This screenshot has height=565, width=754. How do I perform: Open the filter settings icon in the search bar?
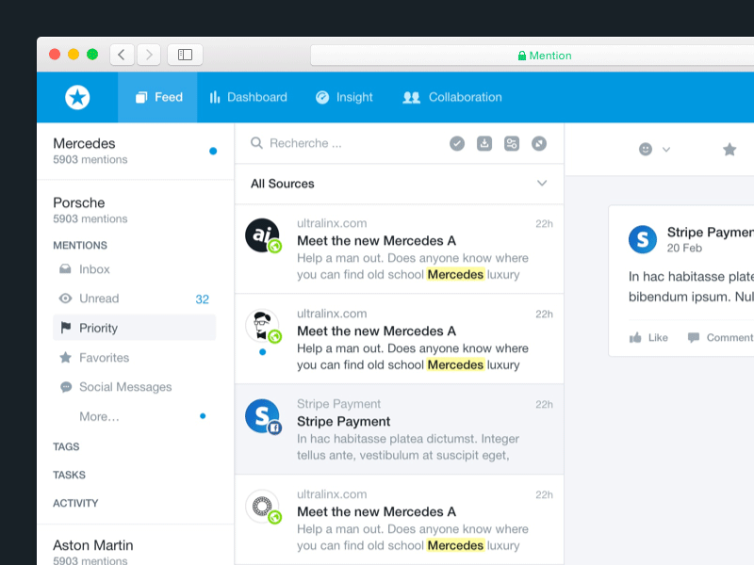tap(511, 143)
